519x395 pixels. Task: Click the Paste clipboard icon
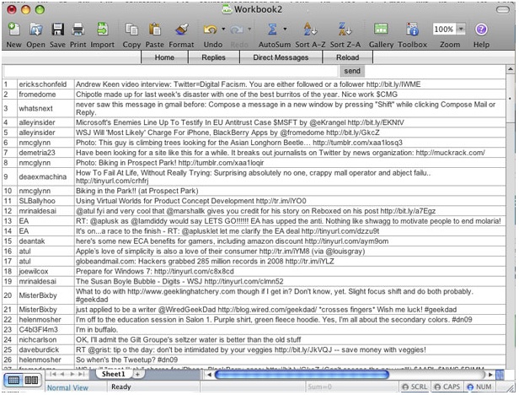pos(156,30)
